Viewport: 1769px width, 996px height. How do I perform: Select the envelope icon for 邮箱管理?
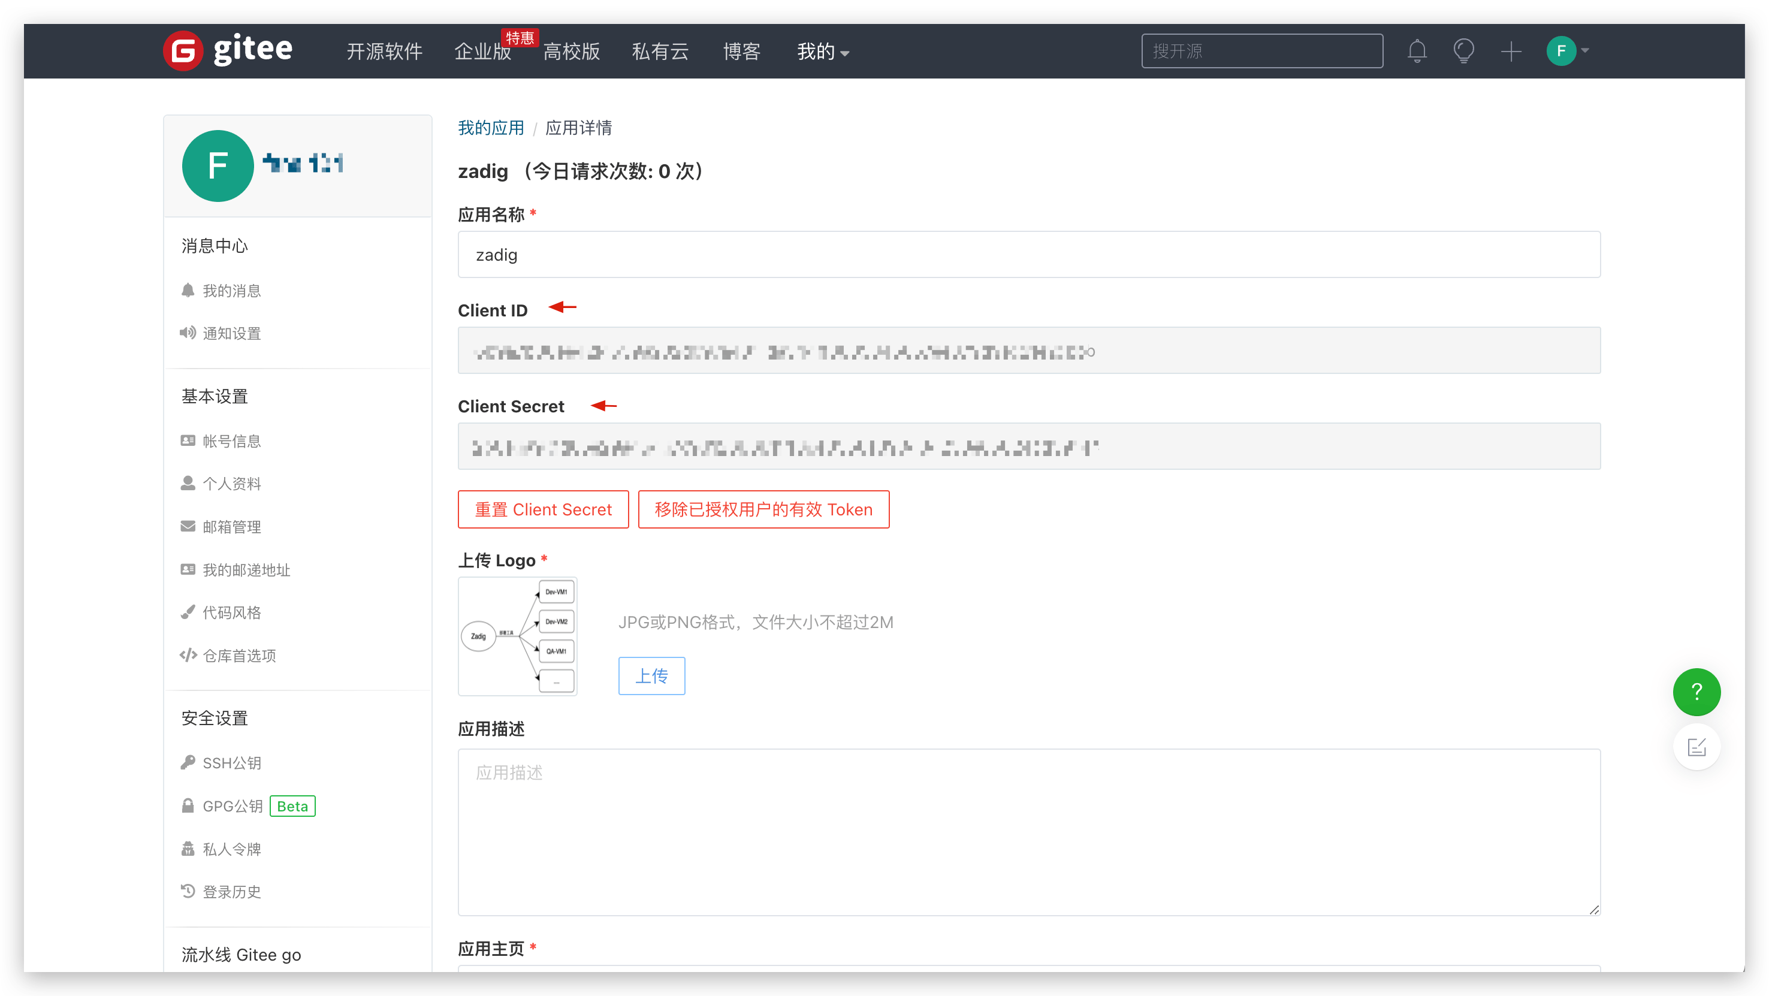click(x=188, y=526)
